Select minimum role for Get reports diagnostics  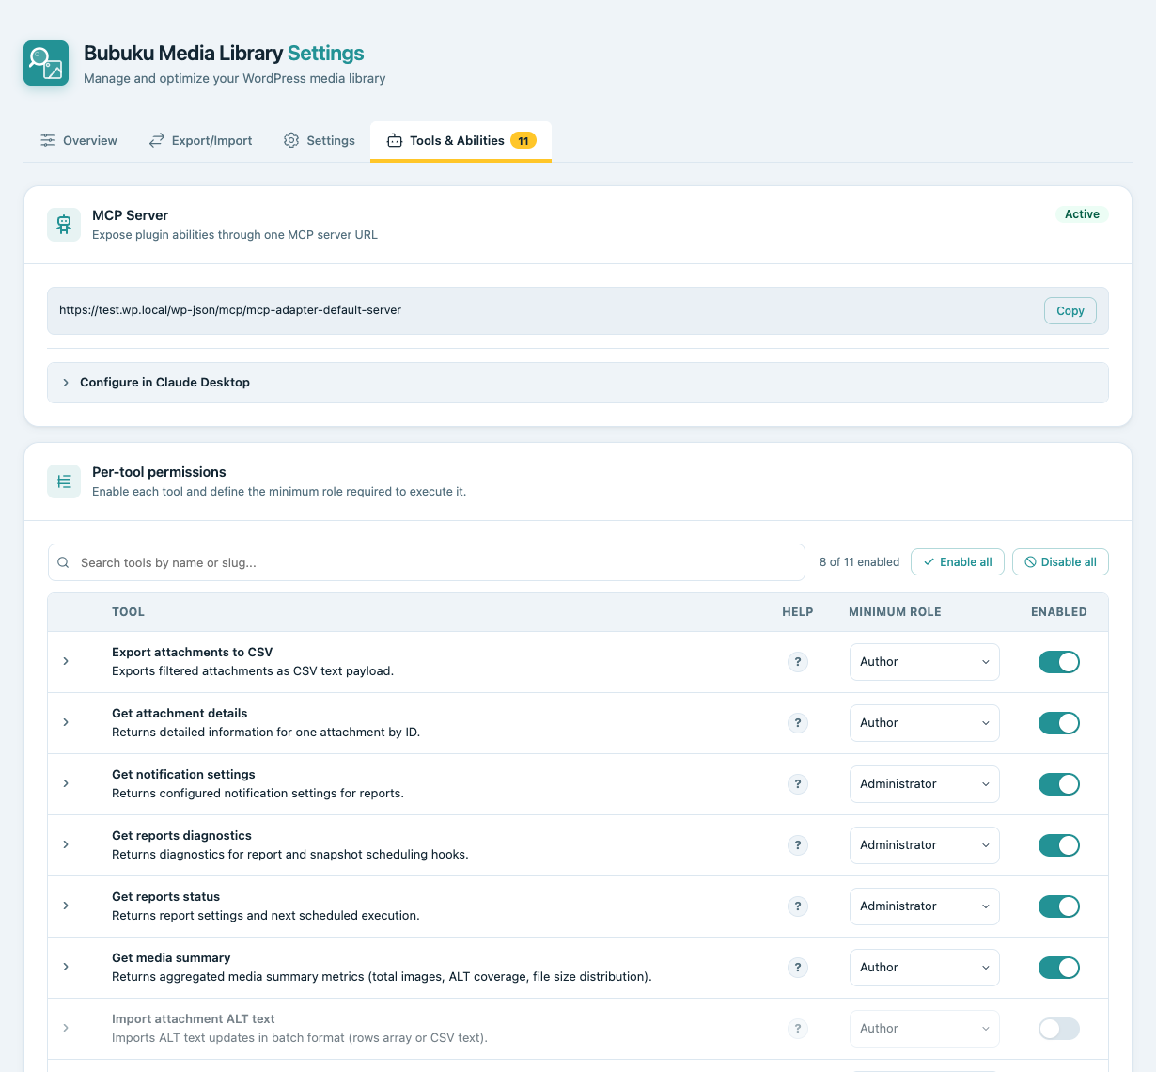[925, 845]
